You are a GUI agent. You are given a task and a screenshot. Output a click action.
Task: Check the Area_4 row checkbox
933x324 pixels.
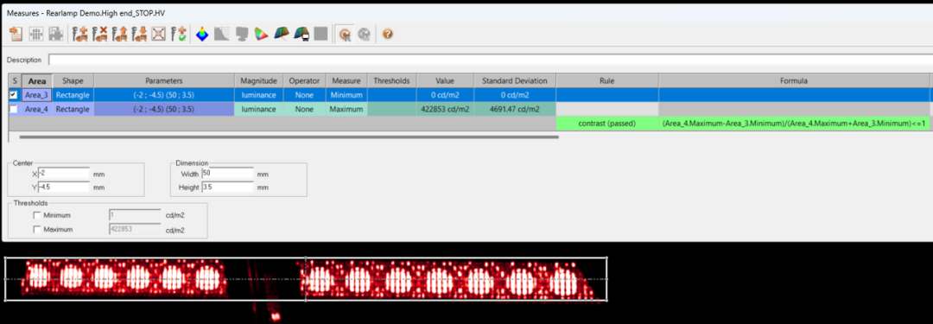click(13, 109)
